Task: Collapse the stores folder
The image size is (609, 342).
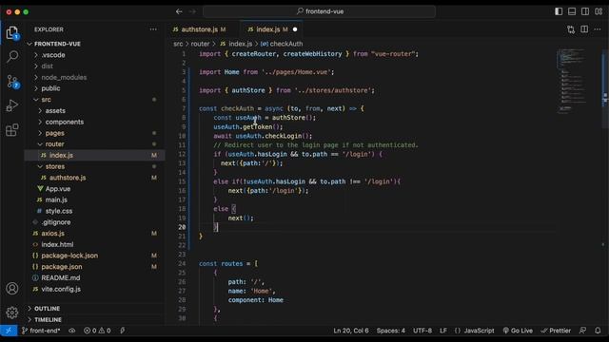Action: (55, 167)
